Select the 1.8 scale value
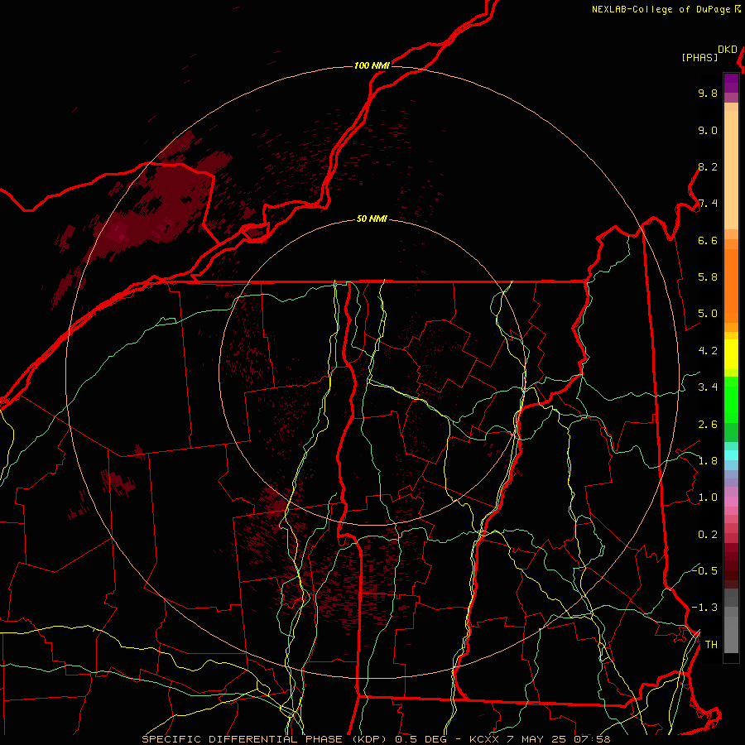The width and height of the screenshot is (745, 745). click(708, 461)
